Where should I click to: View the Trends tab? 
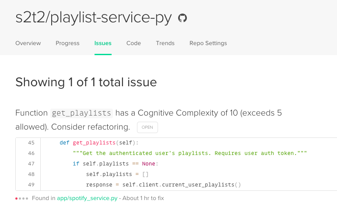(165, 43)
